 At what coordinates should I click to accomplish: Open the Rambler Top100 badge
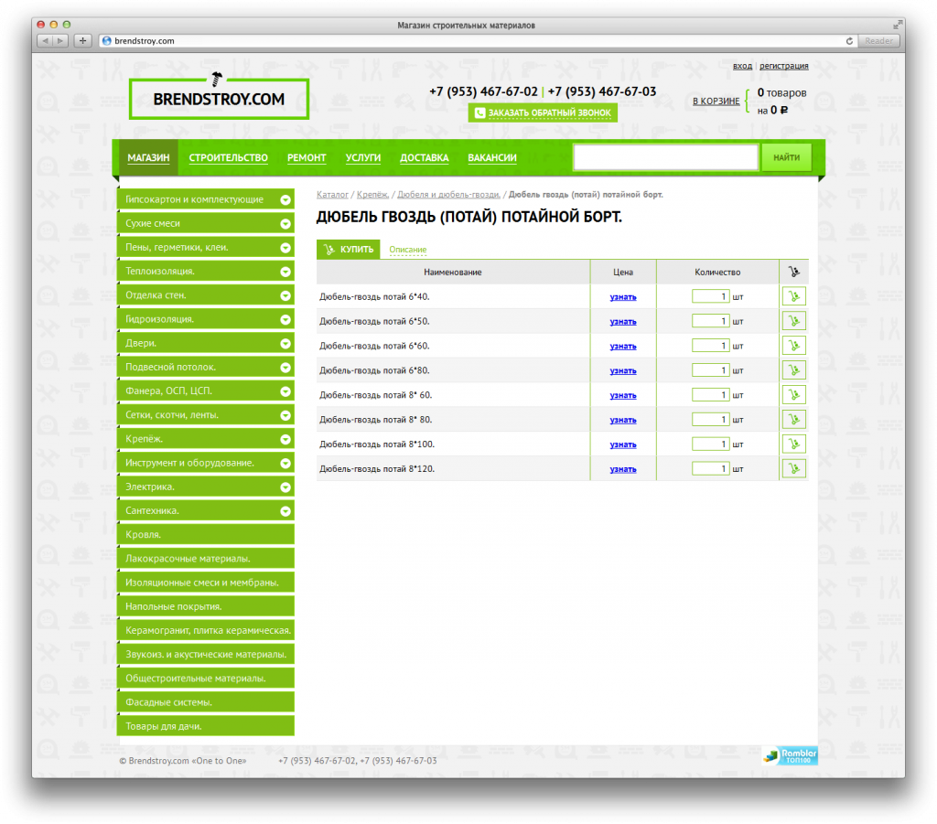pos(790,755)
